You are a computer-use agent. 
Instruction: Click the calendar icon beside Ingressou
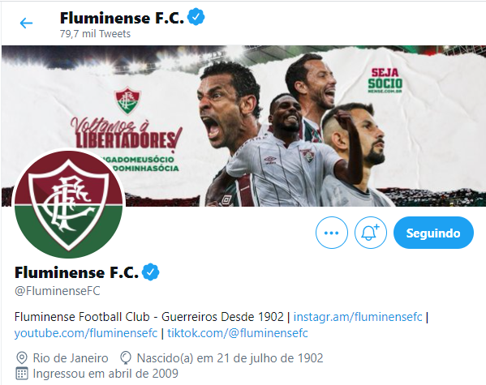pos(22,374)
